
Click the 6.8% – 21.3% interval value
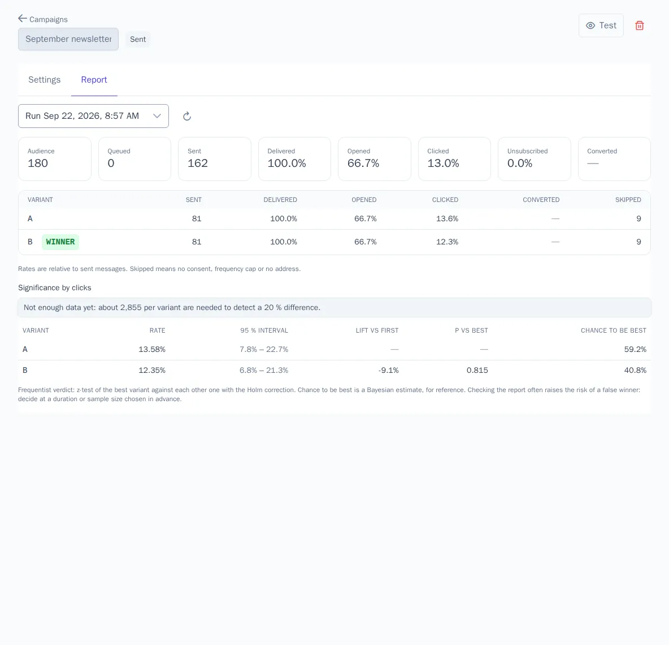point(264,371)
